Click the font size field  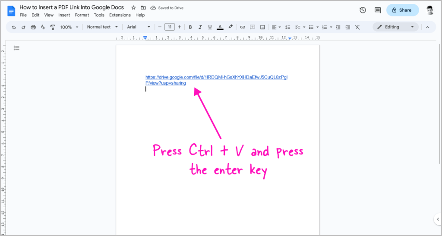[x=169, y=27]
